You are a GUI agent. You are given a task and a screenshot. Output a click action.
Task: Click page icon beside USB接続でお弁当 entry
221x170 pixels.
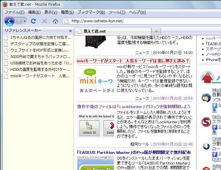pos(6,63)
